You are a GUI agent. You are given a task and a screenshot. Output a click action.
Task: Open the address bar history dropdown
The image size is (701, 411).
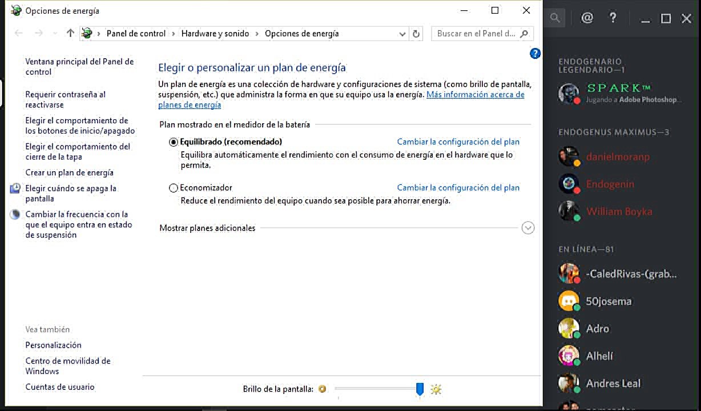402,34
